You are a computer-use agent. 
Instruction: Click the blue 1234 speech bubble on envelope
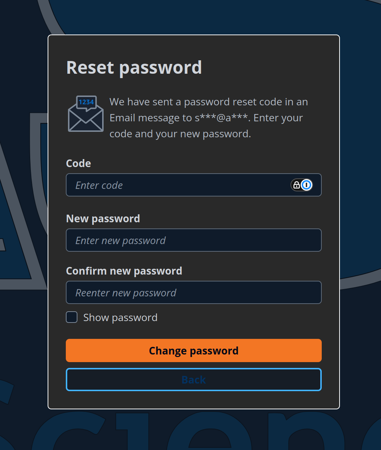tap(86, 103)
